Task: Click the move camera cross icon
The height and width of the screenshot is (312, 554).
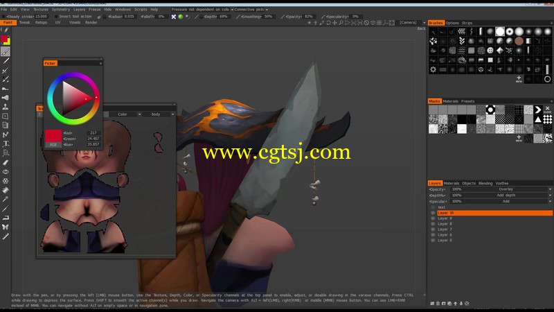Action: coord(334,23)
